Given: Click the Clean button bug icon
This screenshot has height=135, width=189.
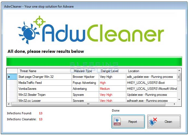Looking at the screenshot, I should [x=153, y=121].
